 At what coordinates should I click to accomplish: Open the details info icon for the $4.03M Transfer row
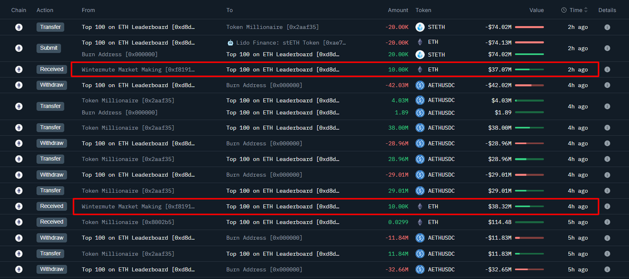[607, 106]
